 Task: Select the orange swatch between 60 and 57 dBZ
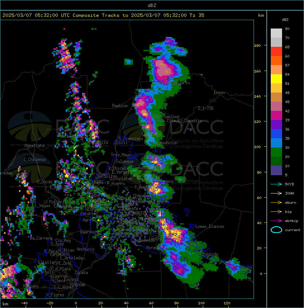click(x=276, y=60)
